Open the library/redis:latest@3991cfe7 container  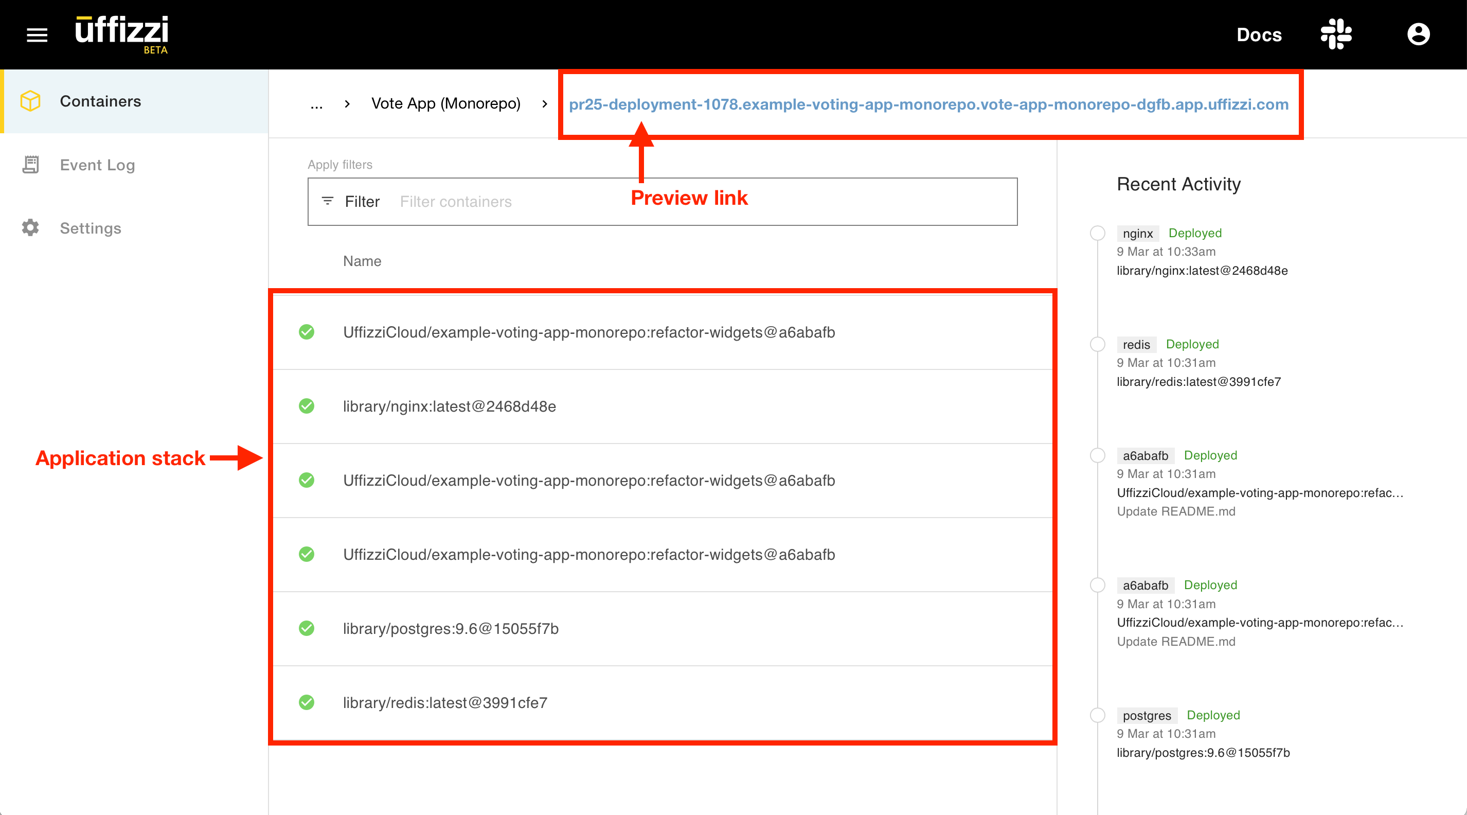663,703
